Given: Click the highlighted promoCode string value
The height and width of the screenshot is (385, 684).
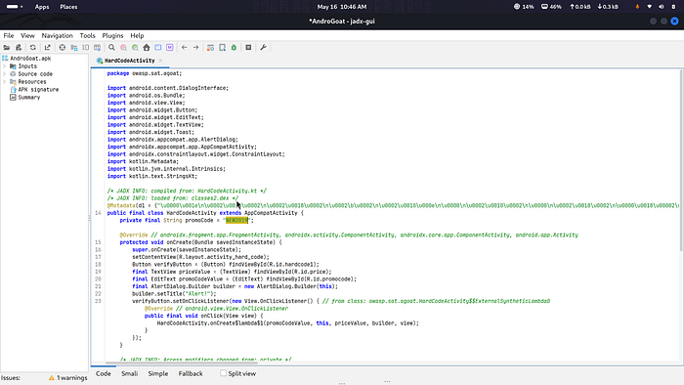Looking at the screenshot, I should [236, 221].
